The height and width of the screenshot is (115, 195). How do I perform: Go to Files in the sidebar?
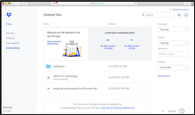pos(9,24)
